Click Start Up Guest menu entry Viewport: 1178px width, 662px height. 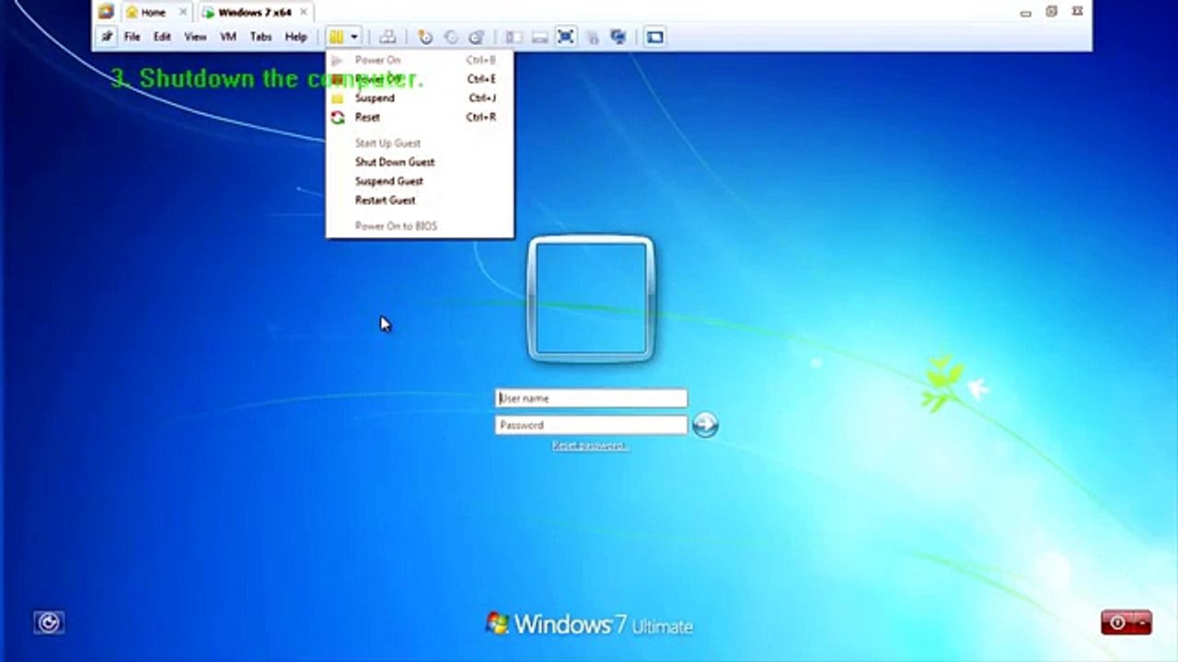coord(420,143)
